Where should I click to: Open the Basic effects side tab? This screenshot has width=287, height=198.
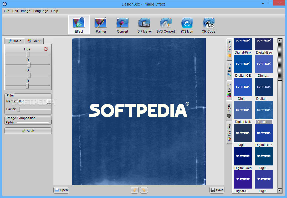point(229,70)
